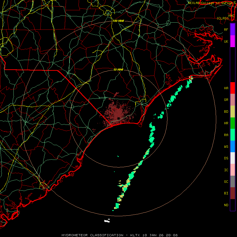The width and height of the screenshot is (237, 237).
Task: Click the "GR" legend label
Action: 226,100
